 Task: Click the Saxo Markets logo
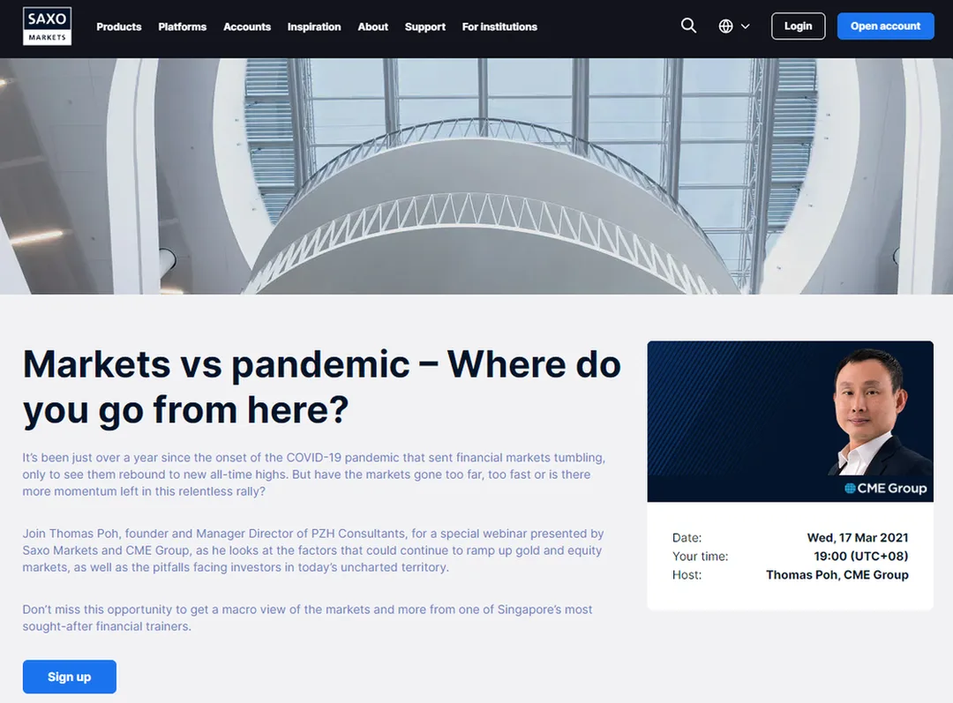coord(47,26)
